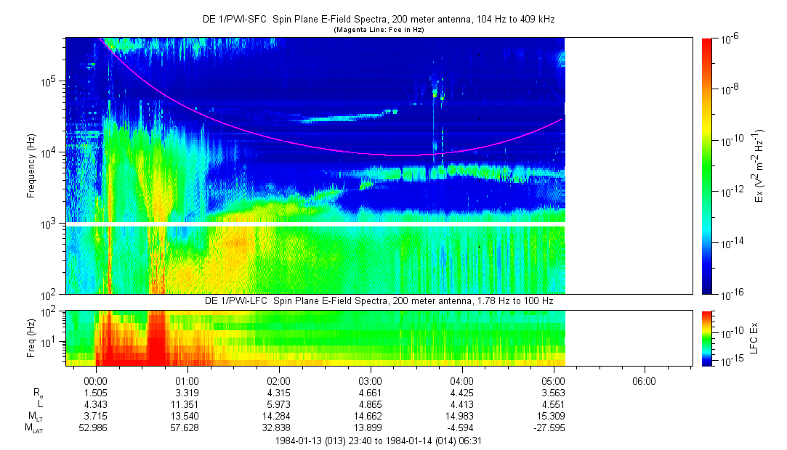This screenshot has width=787, height=450.
Task: Select the Frequency (Hz) y-axis label
Action: pos(29,165)
